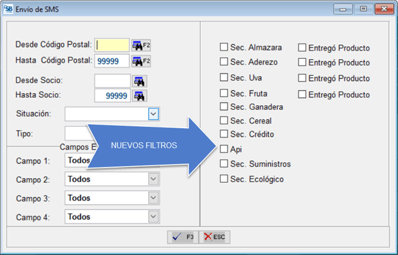Screen dimensions: 398x255
Task: Tick the Sec. Aderezo checkbox
Action: (224, 62)
